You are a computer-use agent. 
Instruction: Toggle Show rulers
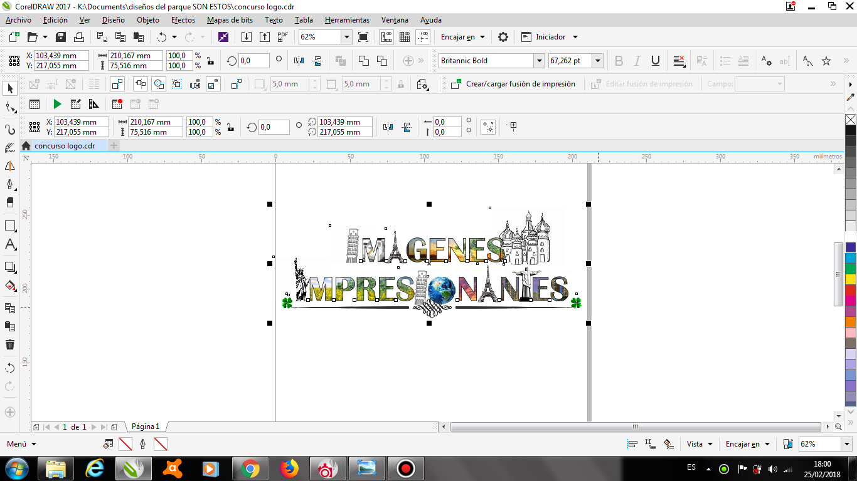387,37
